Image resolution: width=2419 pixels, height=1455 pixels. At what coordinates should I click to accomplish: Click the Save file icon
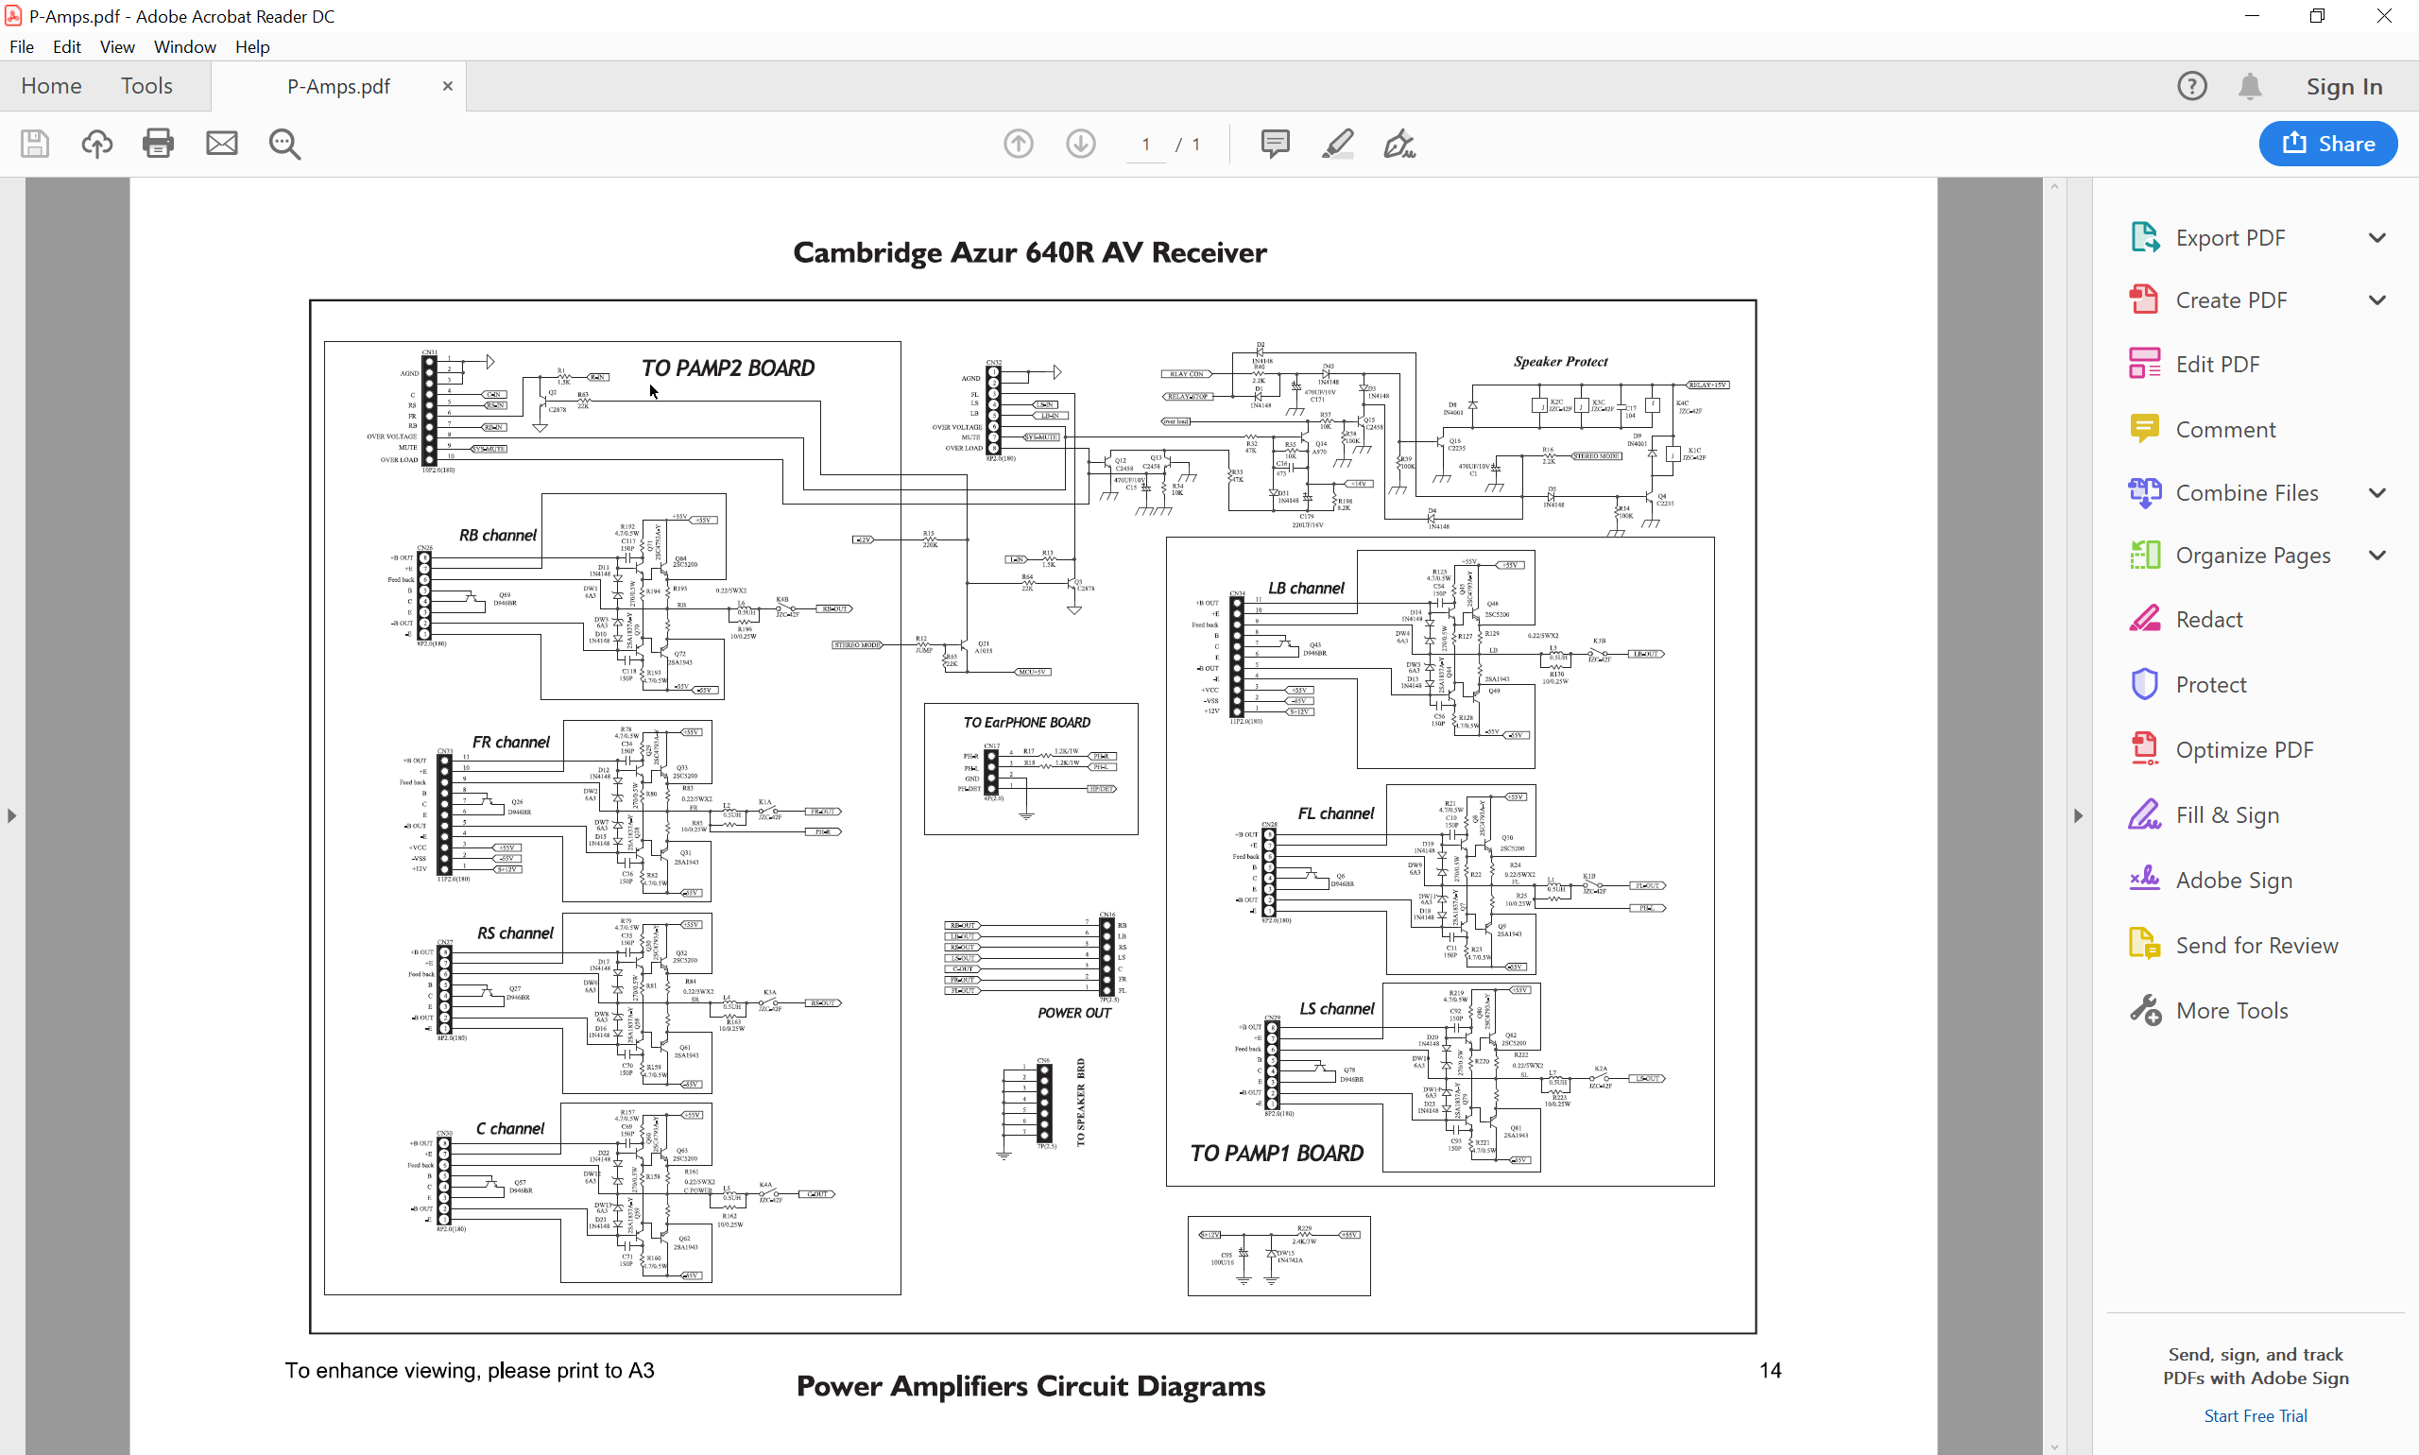[34, 145]
